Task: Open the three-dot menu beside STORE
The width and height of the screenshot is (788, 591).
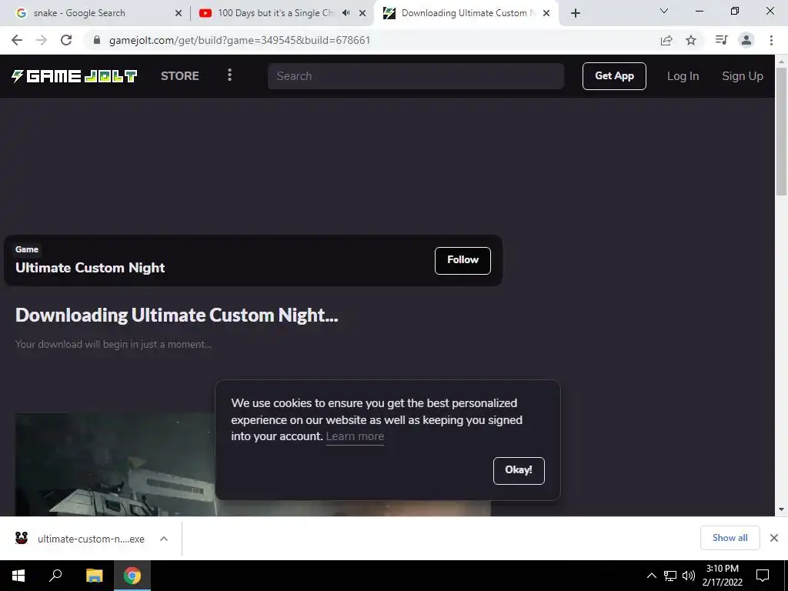Action: [229, 75]
